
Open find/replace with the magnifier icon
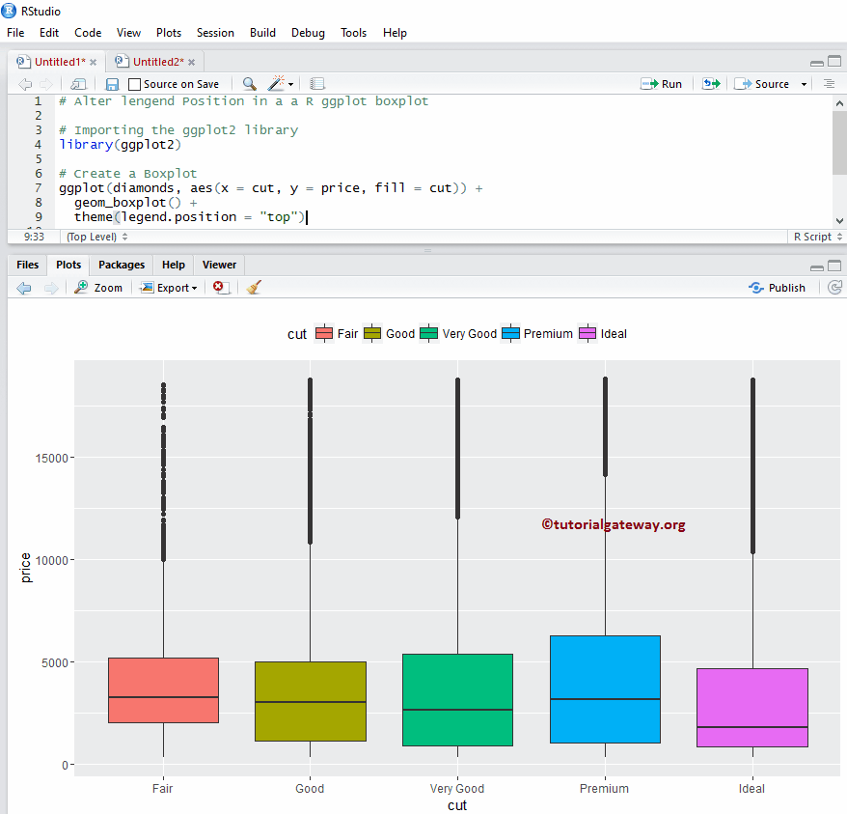click(x=249, y=84)
